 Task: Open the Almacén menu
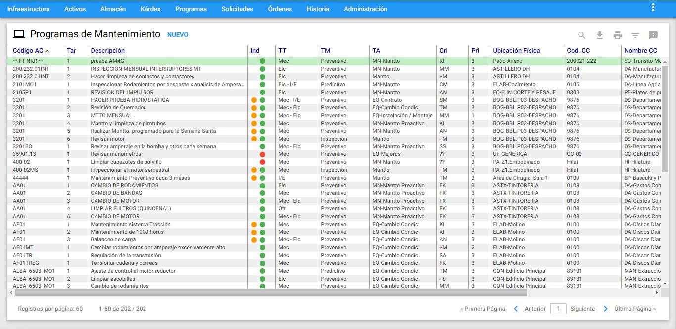click(113, 9)
